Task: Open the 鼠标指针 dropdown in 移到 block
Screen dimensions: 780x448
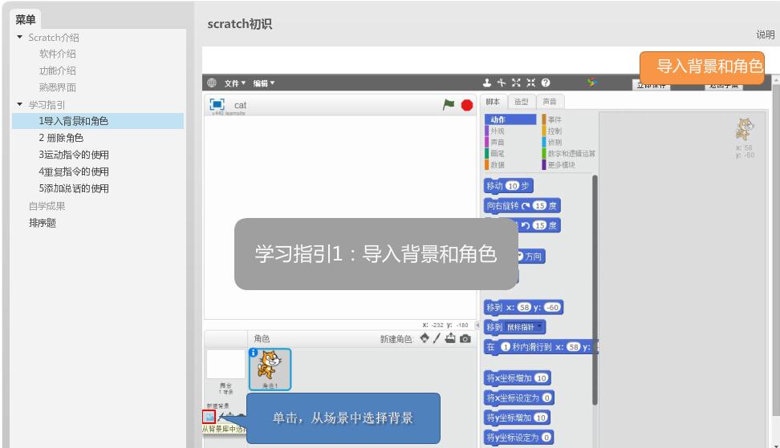Action: point(526,327)
